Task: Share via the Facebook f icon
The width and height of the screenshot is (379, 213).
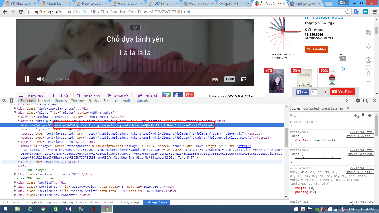Action: (178, 95)
